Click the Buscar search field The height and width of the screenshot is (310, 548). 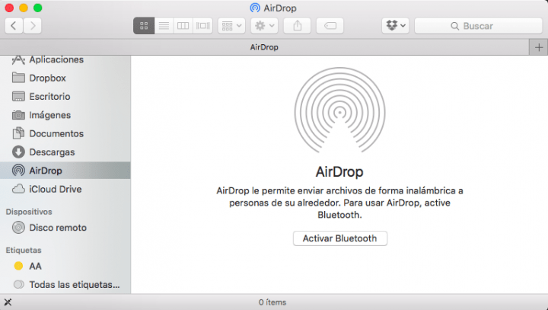point(478,26)
